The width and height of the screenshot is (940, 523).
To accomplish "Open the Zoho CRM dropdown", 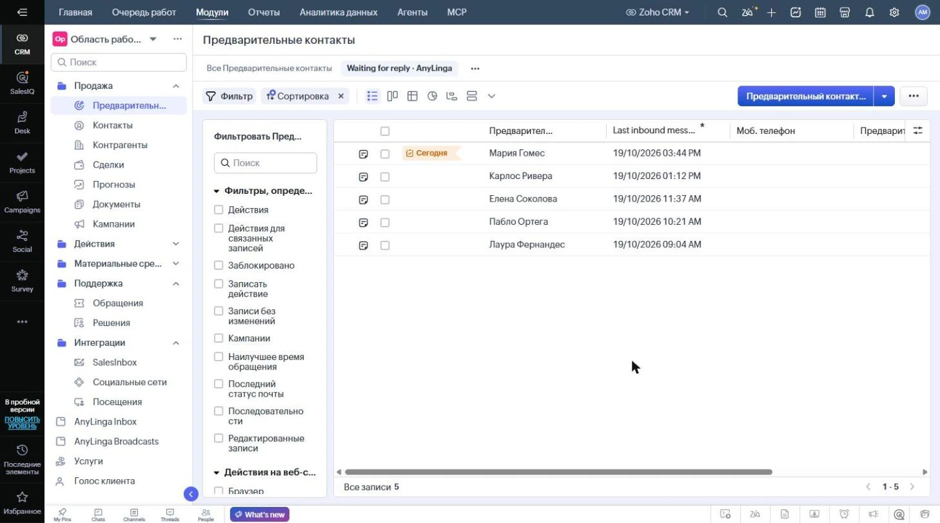I will [x=658, y=12].
